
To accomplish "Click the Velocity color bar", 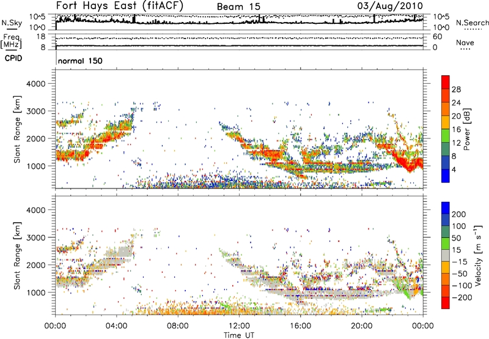I will [x=446, y=255].
